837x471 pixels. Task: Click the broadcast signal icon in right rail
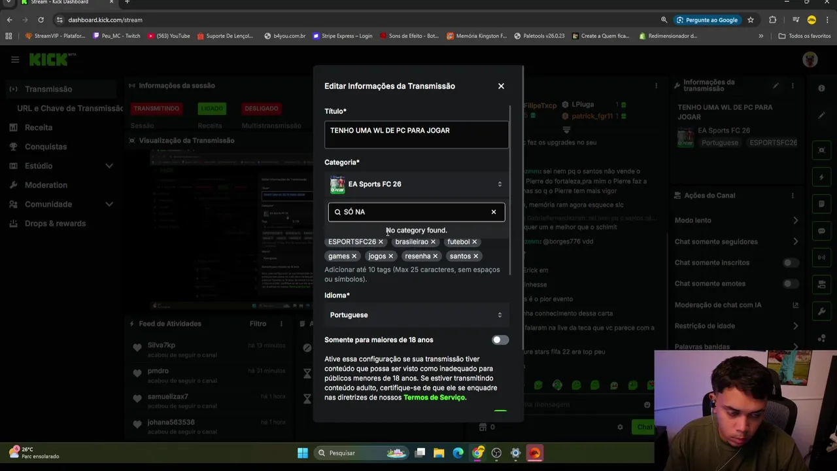[822, 258]
